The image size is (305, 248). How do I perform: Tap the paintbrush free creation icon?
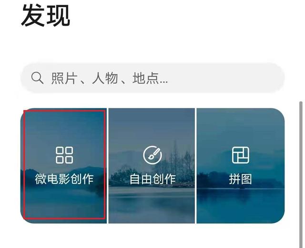(x=152, y=155)
